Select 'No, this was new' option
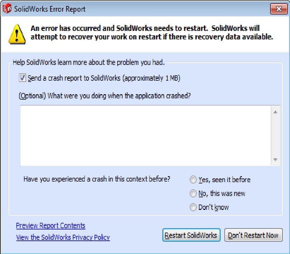290x254 pixels. pyautogui.click(x=193, y=193)
